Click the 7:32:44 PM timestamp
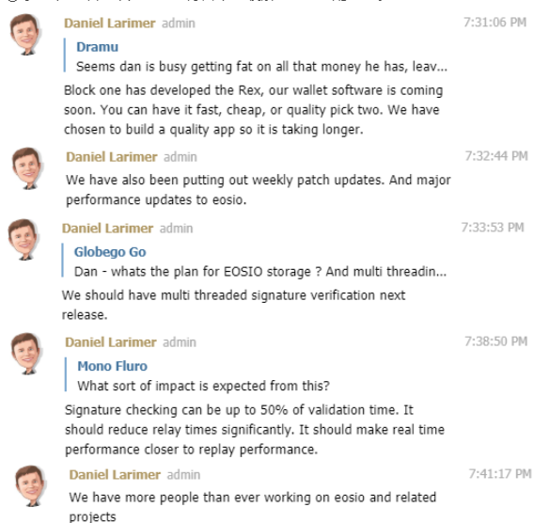 [x=496, y=156]
